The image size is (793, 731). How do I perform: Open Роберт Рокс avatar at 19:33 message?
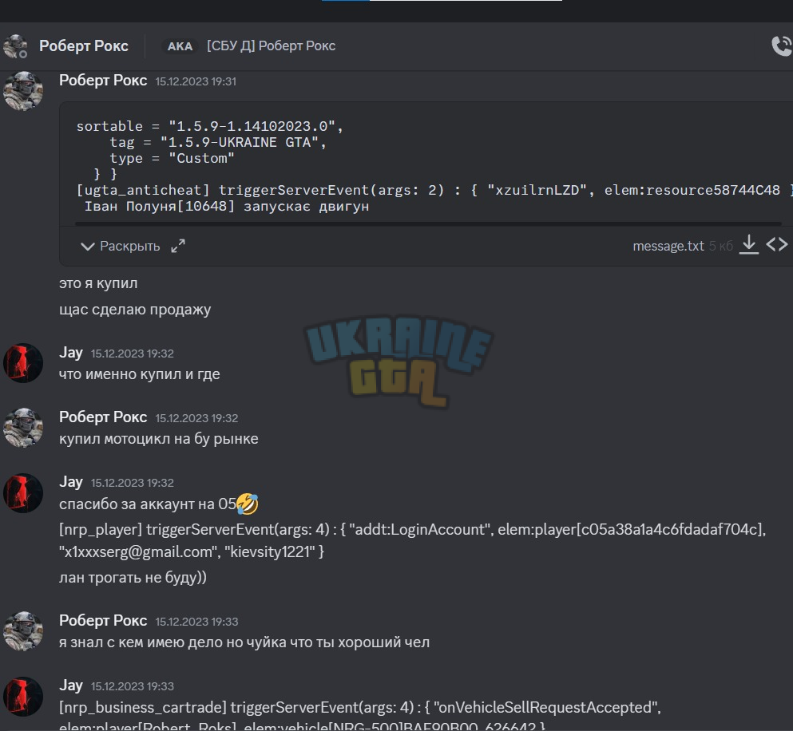click(x=22, y=631)
